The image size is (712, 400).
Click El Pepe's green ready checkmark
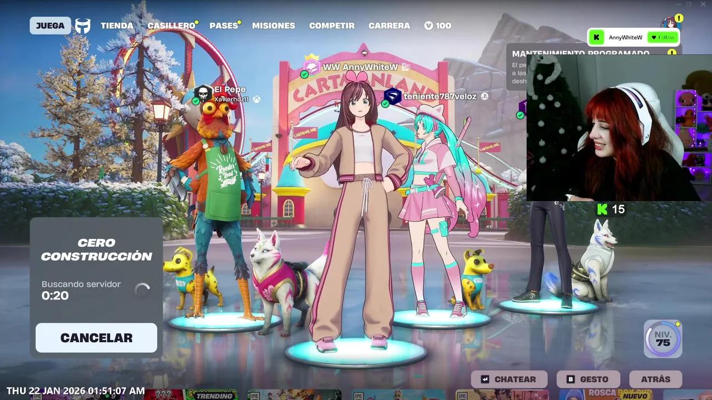(196, 101)
